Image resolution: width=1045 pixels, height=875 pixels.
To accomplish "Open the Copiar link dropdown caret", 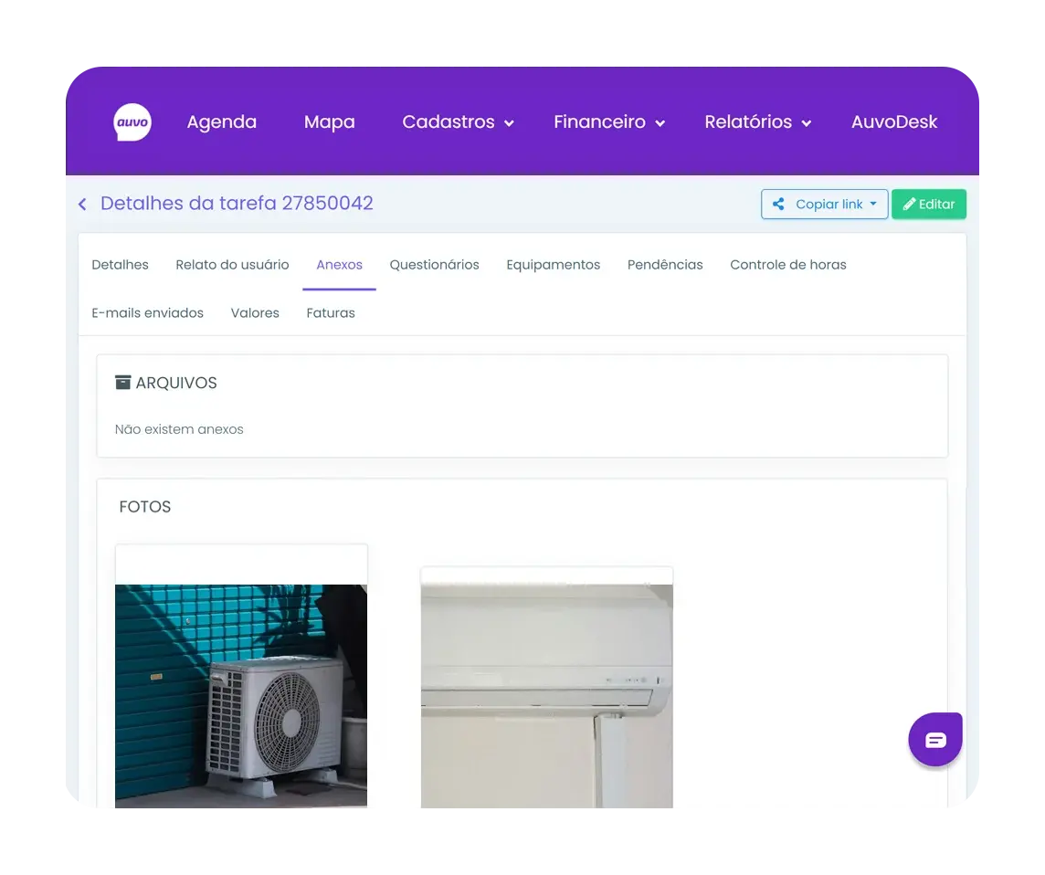I will (x=873, y=204).
